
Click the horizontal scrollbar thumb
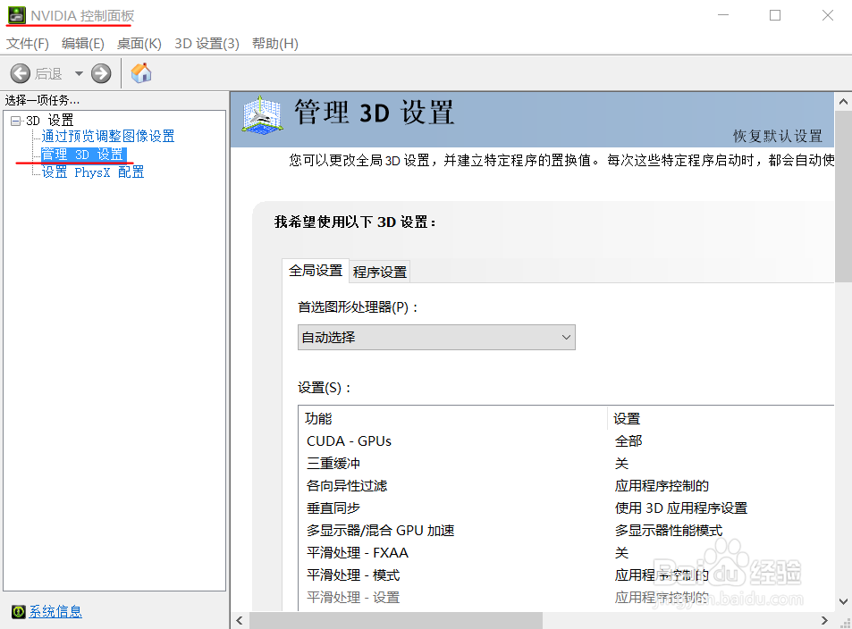[x=395, y=620]
